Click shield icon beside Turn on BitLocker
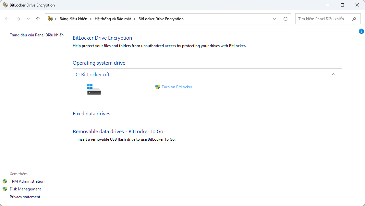The height and width of the screenshot is (206, 365). (x=158, y=87)
